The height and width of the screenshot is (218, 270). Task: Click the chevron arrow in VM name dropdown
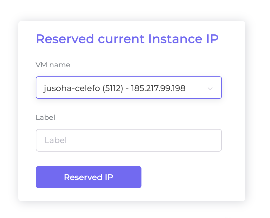[x=210, y=88]
